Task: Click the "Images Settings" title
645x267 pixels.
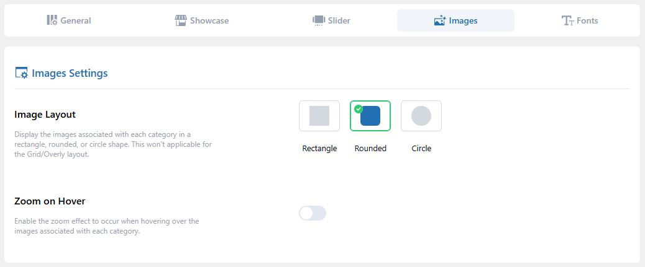Action: pos(70,74)
